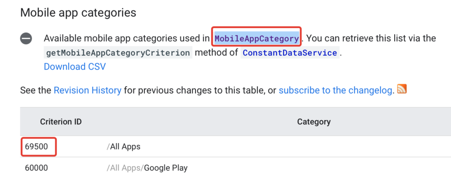The width and height of the screenshot is (451, 178).
Task: Follow the subscribe to the changelog link
Action: tap(335, 91)
